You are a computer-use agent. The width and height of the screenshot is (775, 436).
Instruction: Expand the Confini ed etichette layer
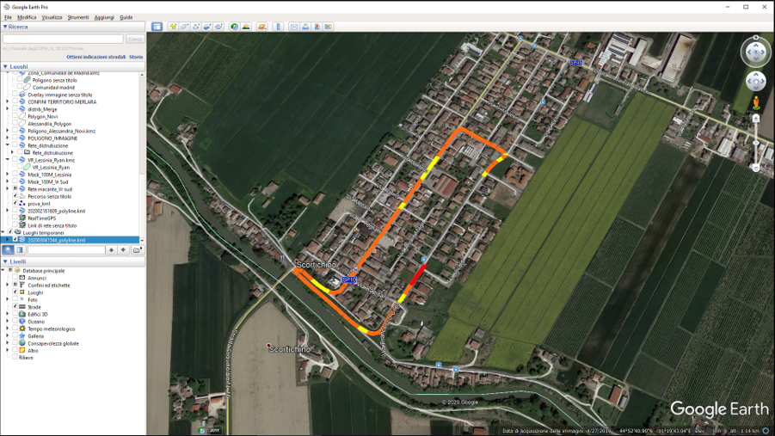click(8, 286)
